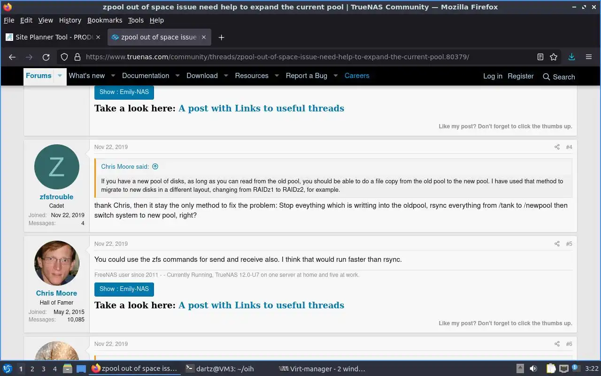Click the share icon on post #6
This screenshot has height=376, width=601.
(557, 344)
